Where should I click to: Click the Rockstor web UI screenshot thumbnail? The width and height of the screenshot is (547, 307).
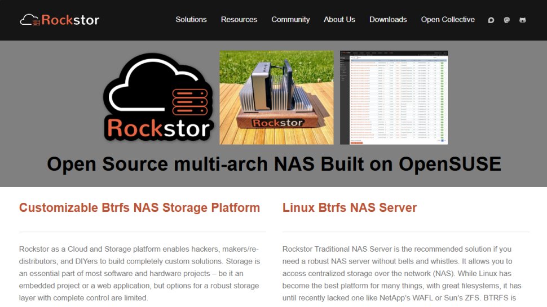point(394,97)
